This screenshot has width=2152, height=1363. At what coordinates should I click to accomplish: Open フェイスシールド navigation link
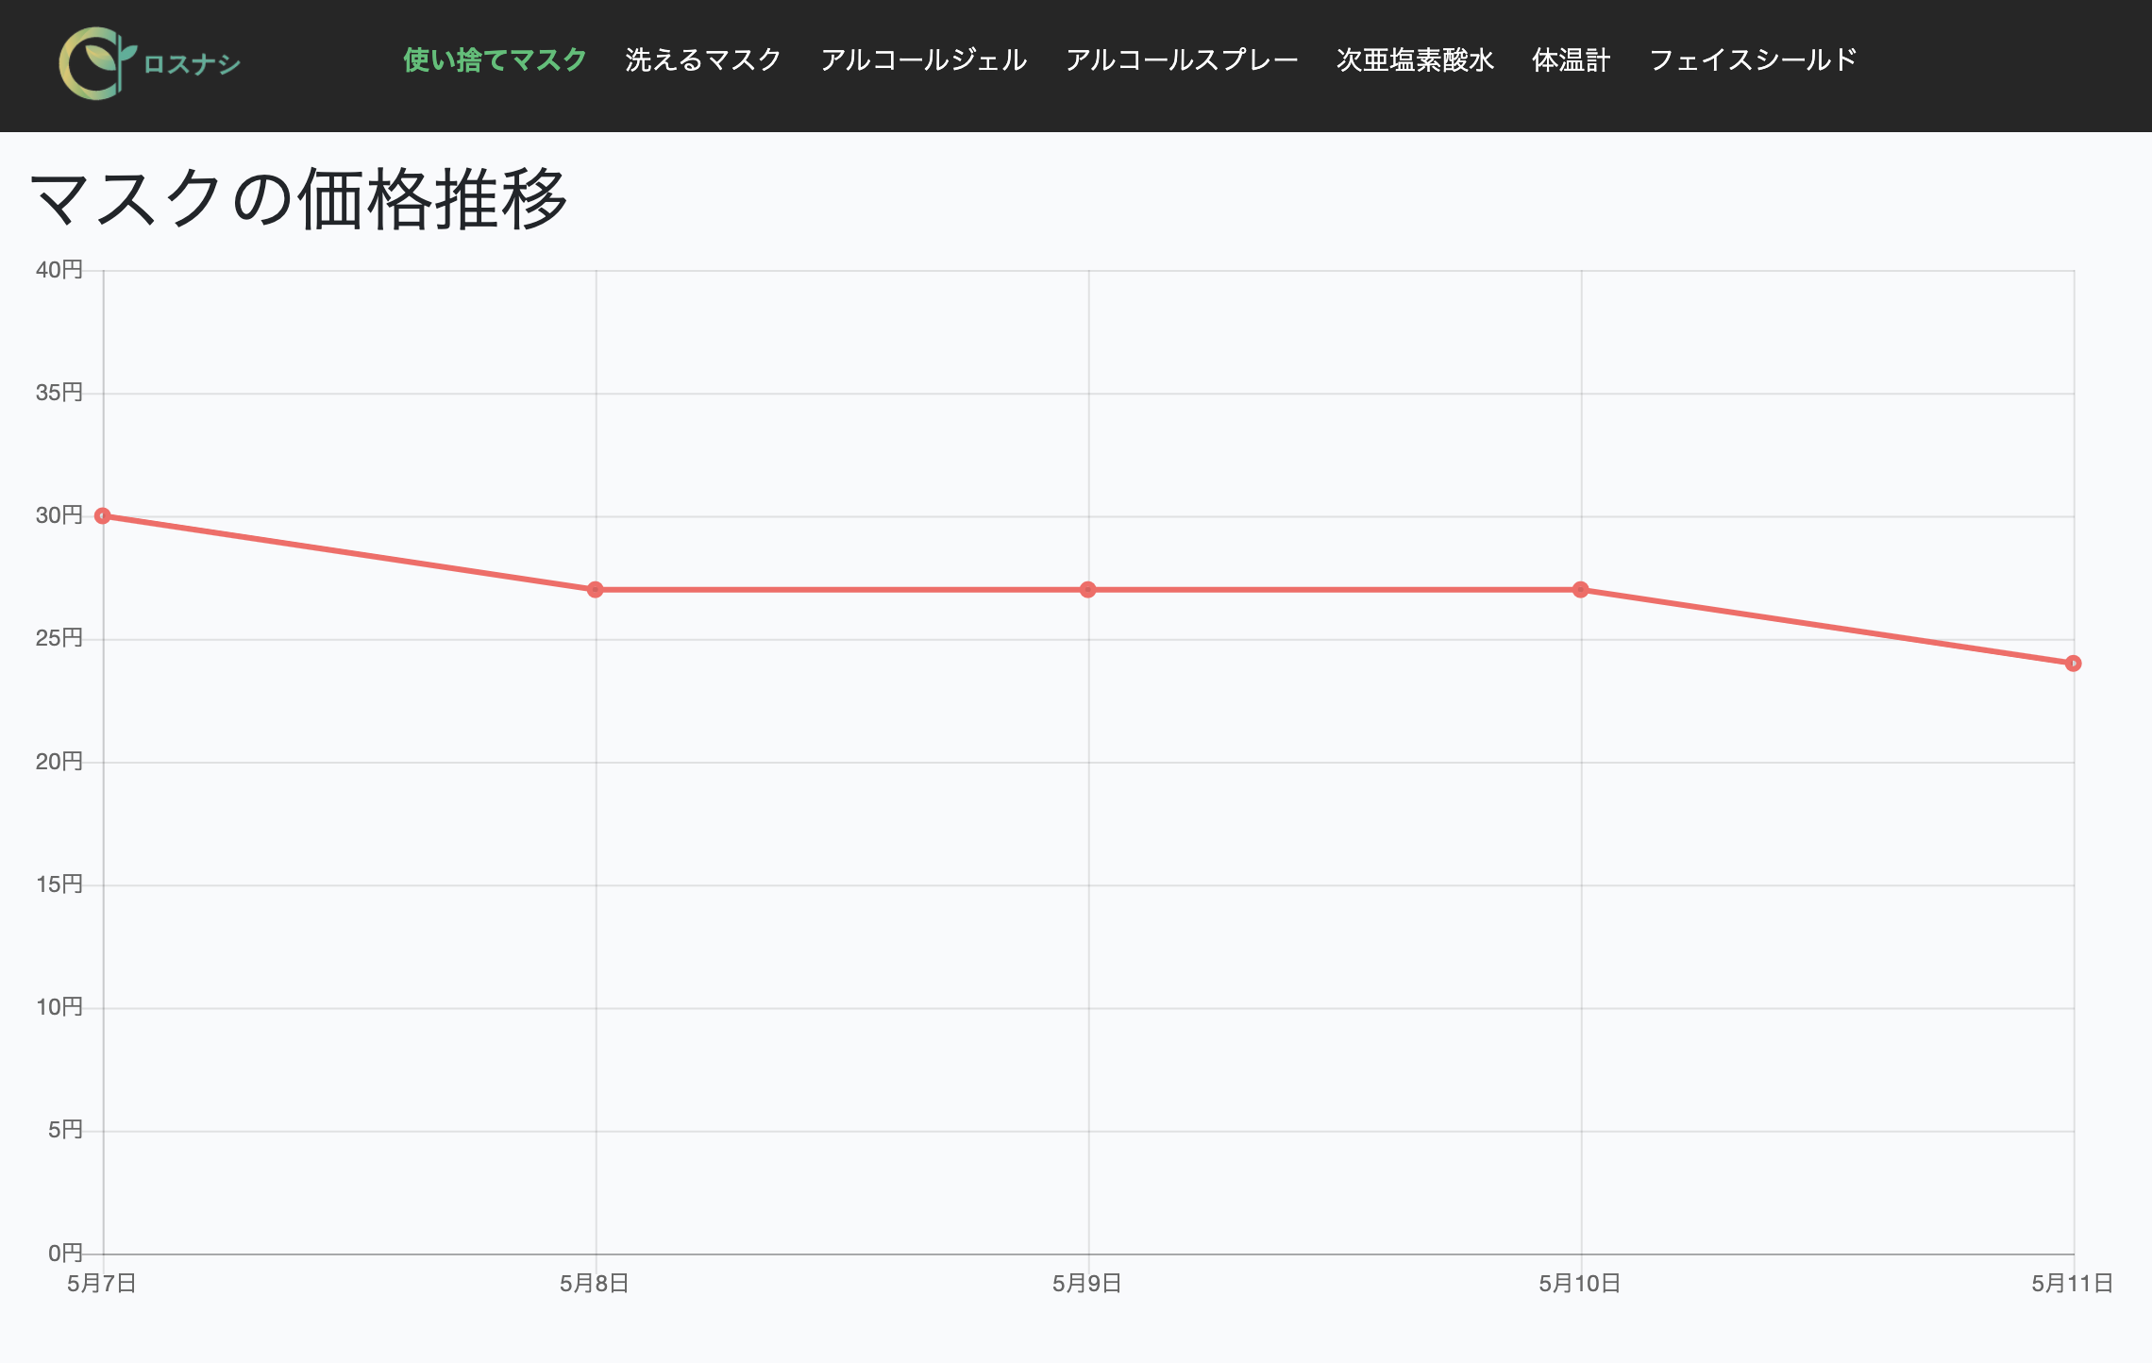click(x=1753, y=60)
